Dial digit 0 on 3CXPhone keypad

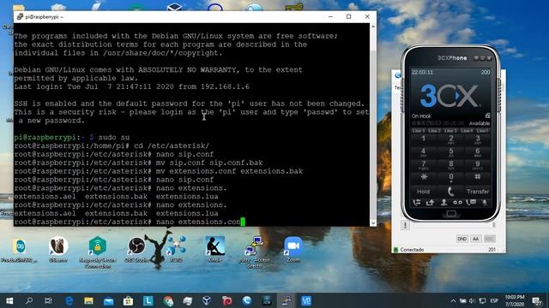[450, 177]
